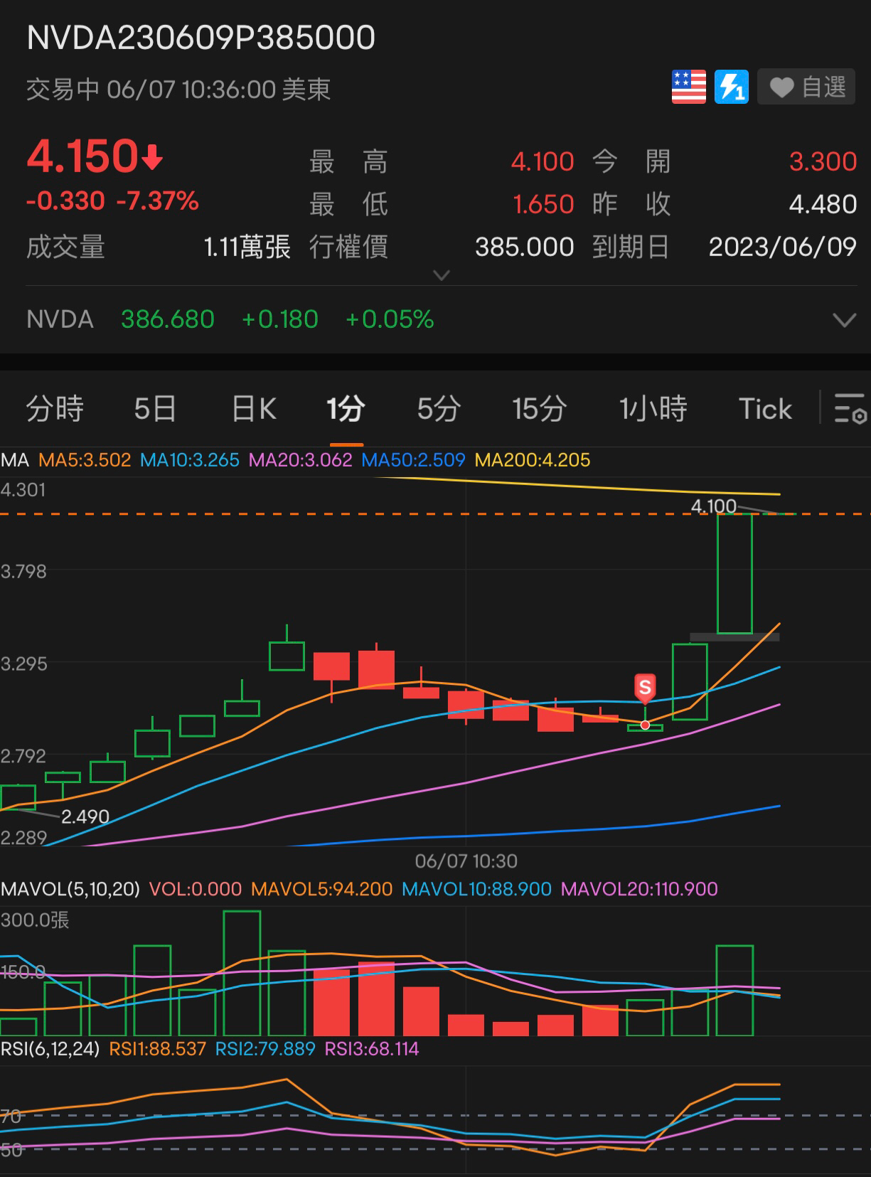The width and height of the screenshot is (871, 1177).
Task: Tap the tallest green candle near 4.100
Action: tap(734, 573)
